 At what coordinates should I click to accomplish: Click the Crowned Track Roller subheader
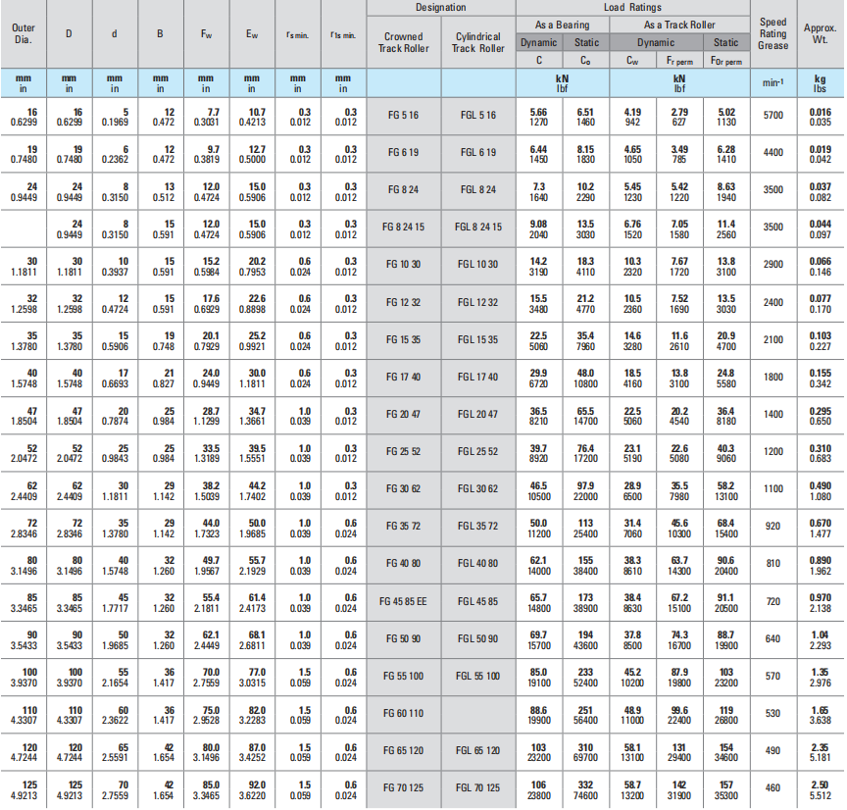402,43
